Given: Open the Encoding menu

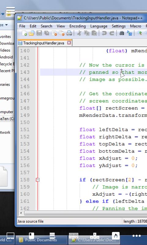Looking at the screenshot, I should click(x=77, y=26).
